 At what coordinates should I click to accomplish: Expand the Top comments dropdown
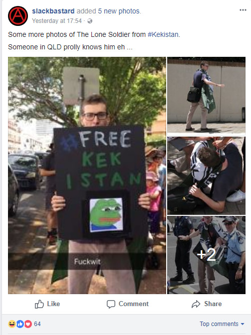pyautogui.click(x=222, y=324)
